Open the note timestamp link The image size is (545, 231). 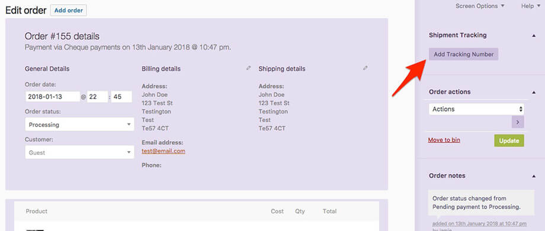(x=479, y=224)
